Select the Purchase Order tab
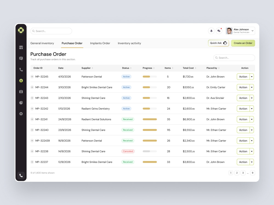Viewport: 274px width, 205px height. 72,43
